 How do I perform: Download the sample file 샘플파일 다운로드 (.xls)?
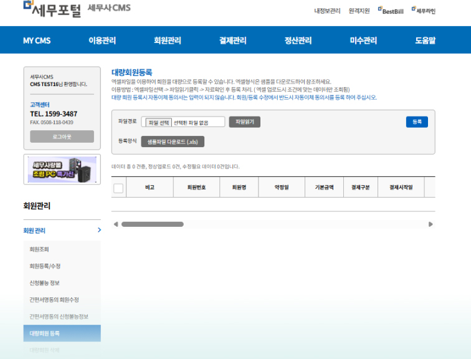(173, 142)
